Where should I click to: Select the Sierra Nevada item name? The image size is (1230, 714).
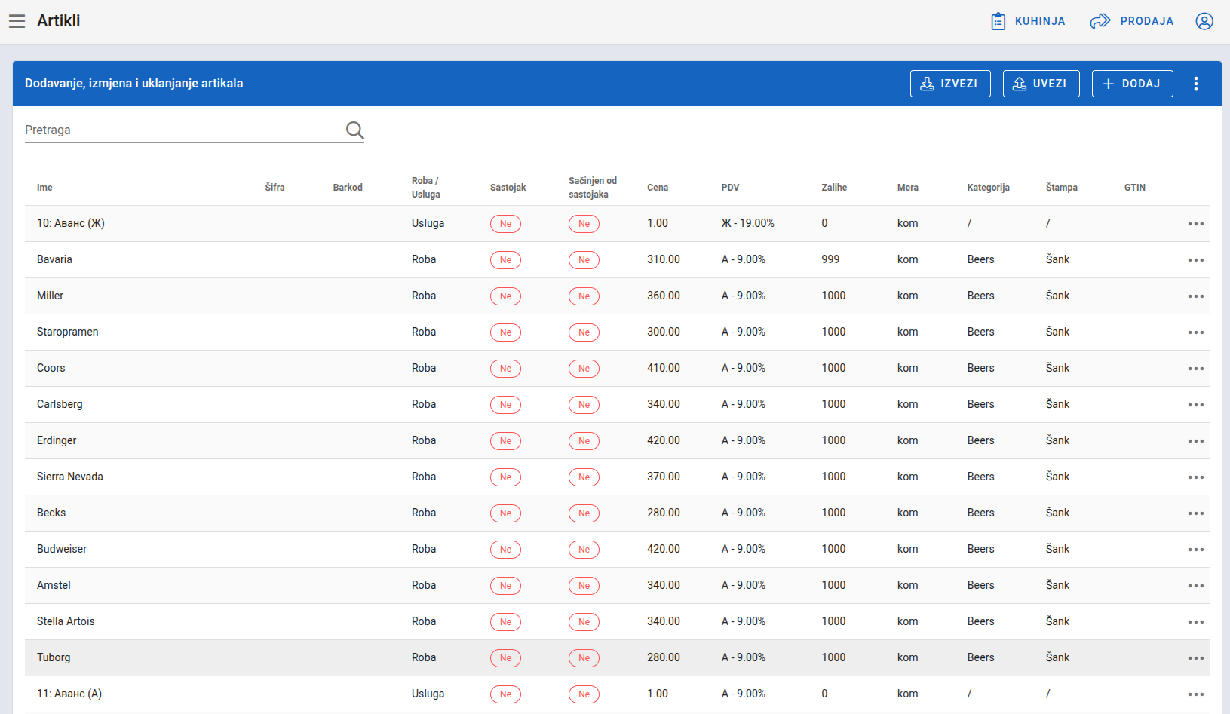pos(69,477)
